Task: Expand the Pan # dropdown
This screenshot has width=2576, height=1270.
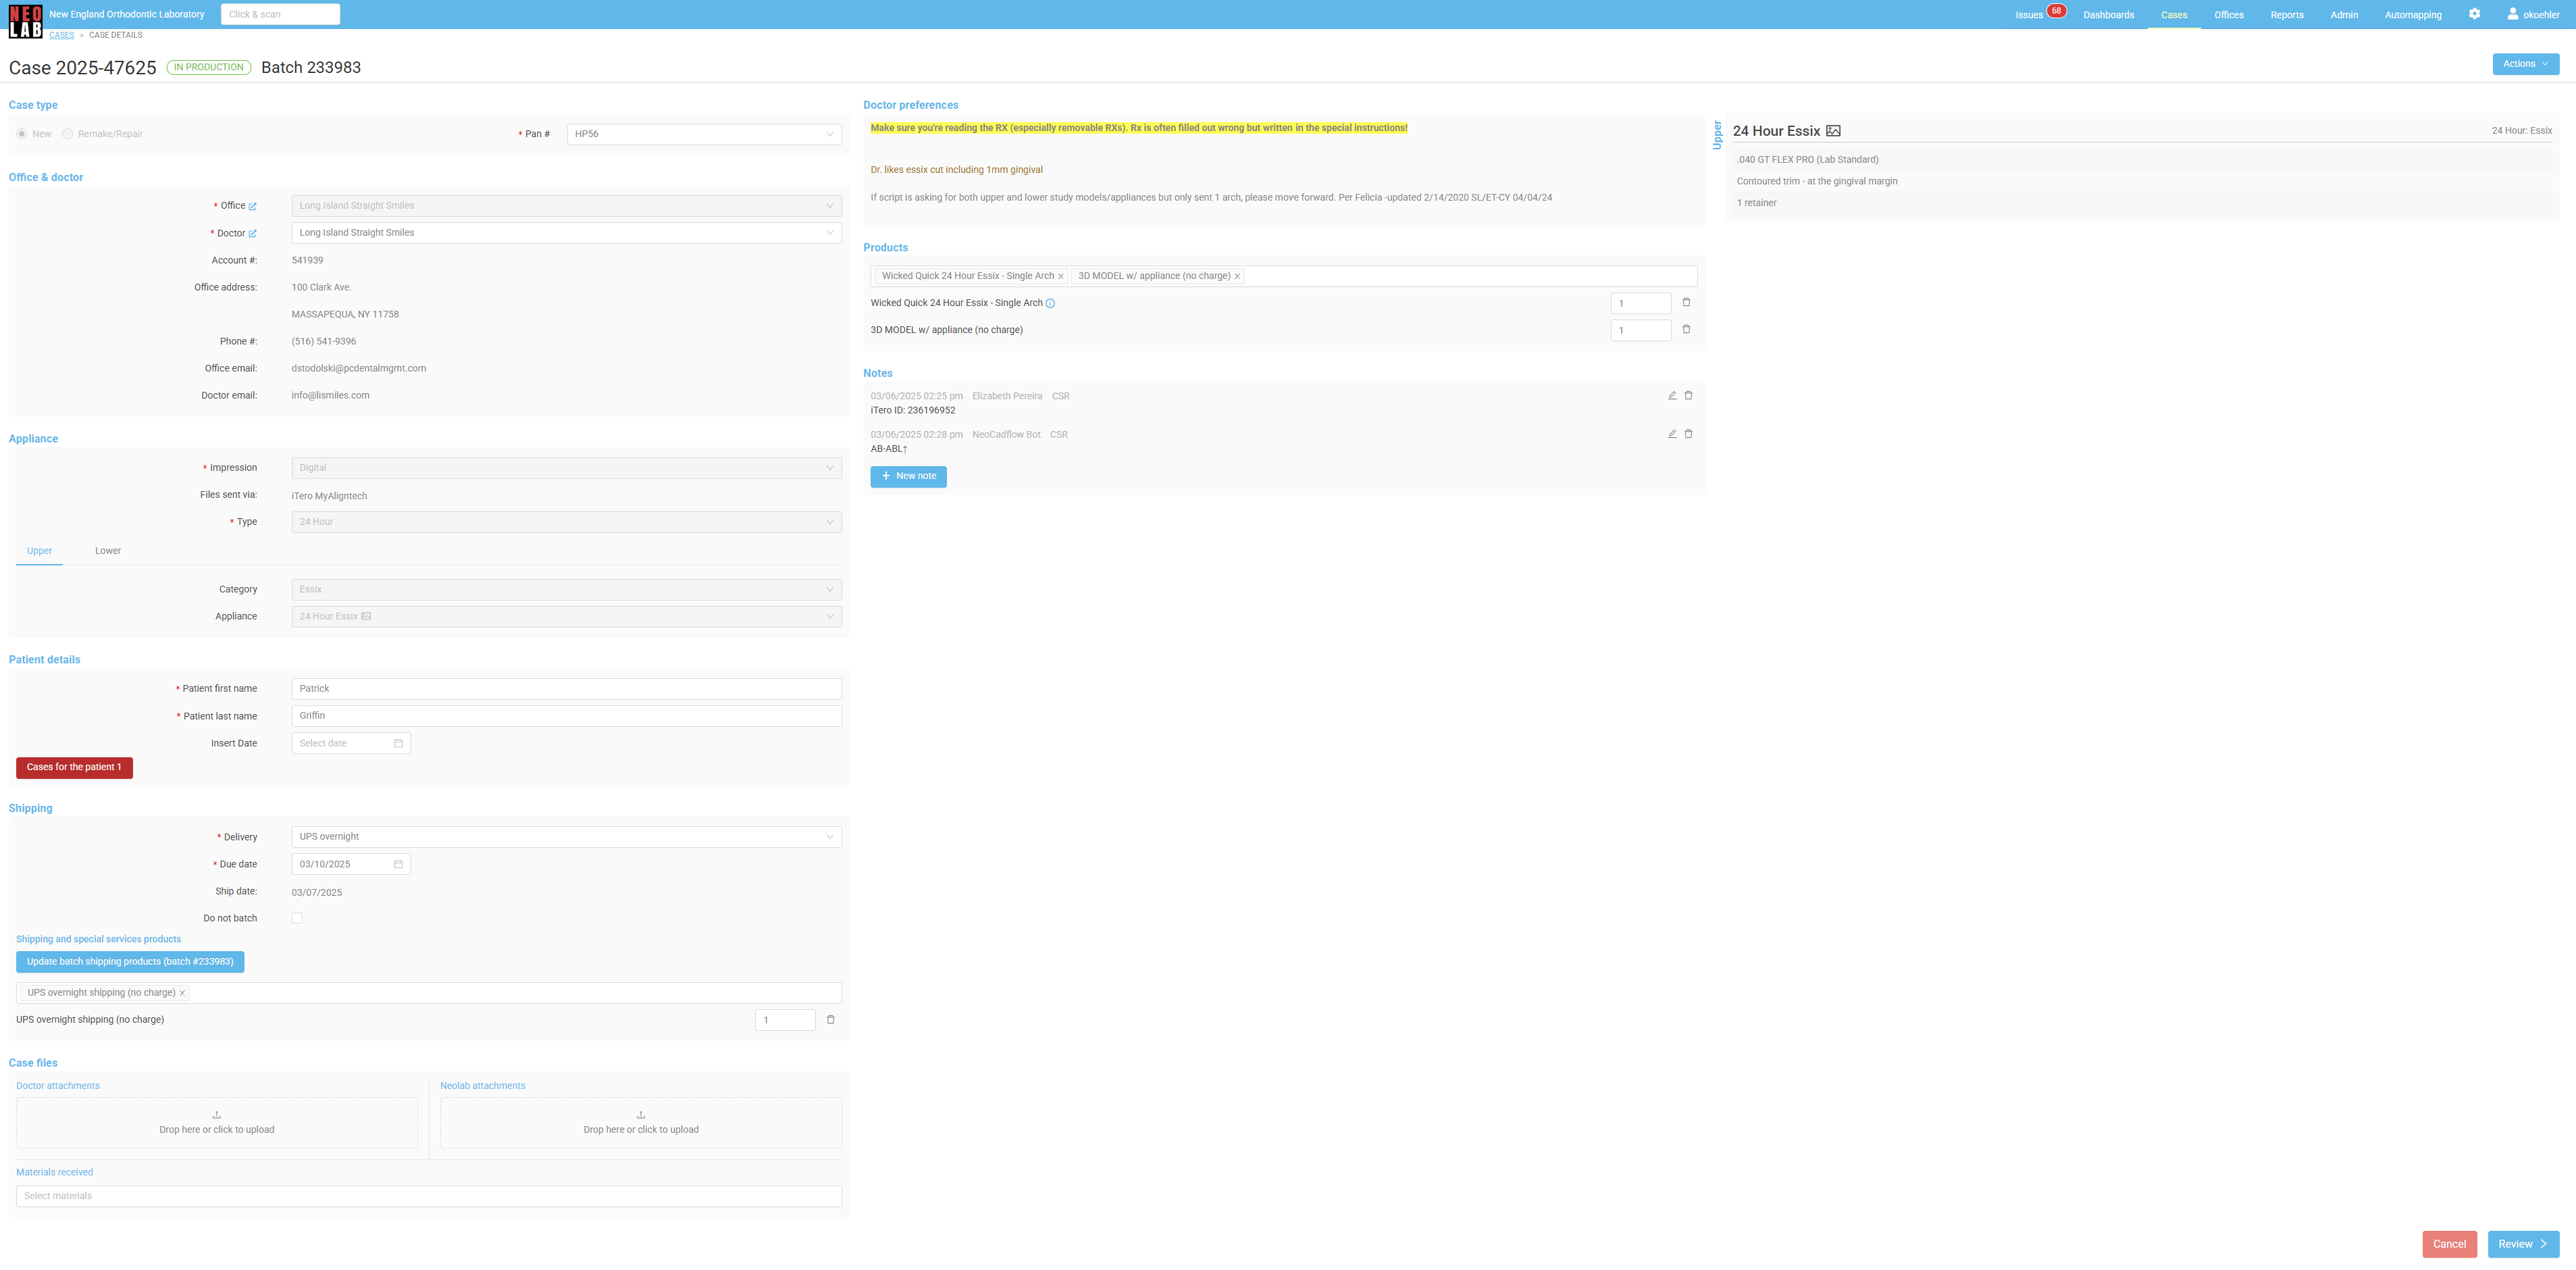Action: click(704, 134)
